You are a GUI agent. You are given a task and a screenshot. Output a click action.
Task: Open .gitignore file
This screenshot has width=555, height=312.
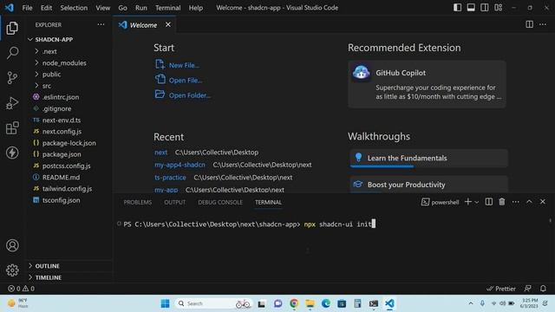[x=69, y=108]
